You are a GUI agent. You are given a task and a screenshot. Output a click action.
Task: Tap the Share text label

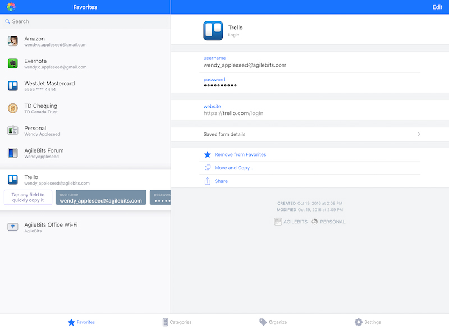click(221, 181)
